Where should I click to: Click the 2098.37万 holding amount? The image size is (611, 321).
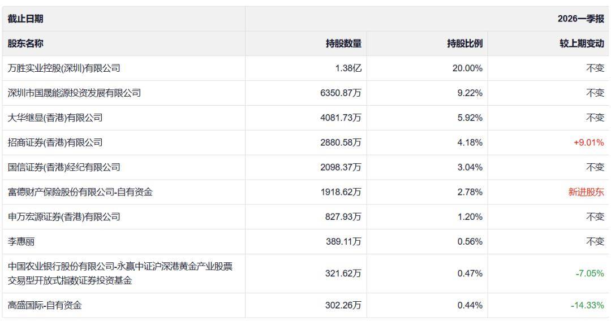[x=341, y=167]
